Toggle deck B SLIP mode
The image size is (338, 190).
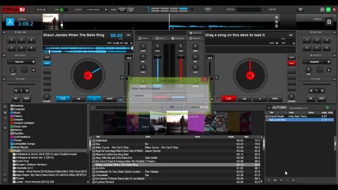292,58
